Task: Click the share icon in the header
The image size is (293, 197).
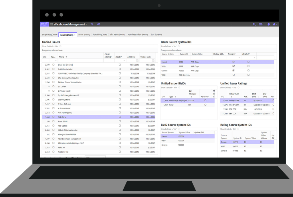Action: click(98, 24)
